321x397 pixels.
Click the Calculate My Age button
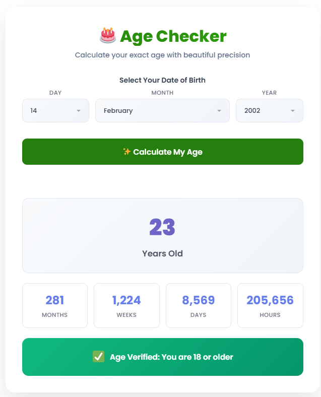163,152
